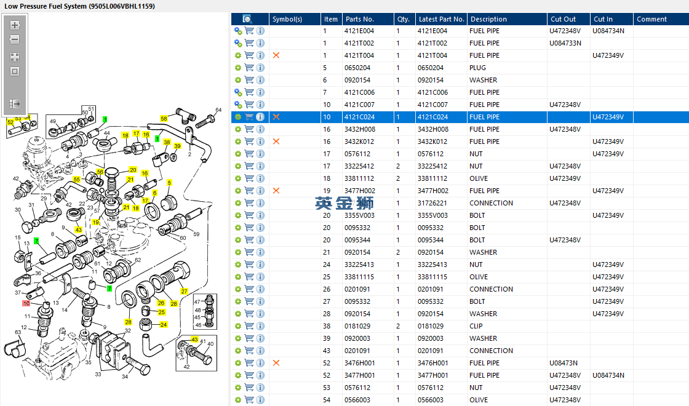Select yellow callout 27 on the diagram
The width and height of the screenshot is (689, 406).
[184, 291]
